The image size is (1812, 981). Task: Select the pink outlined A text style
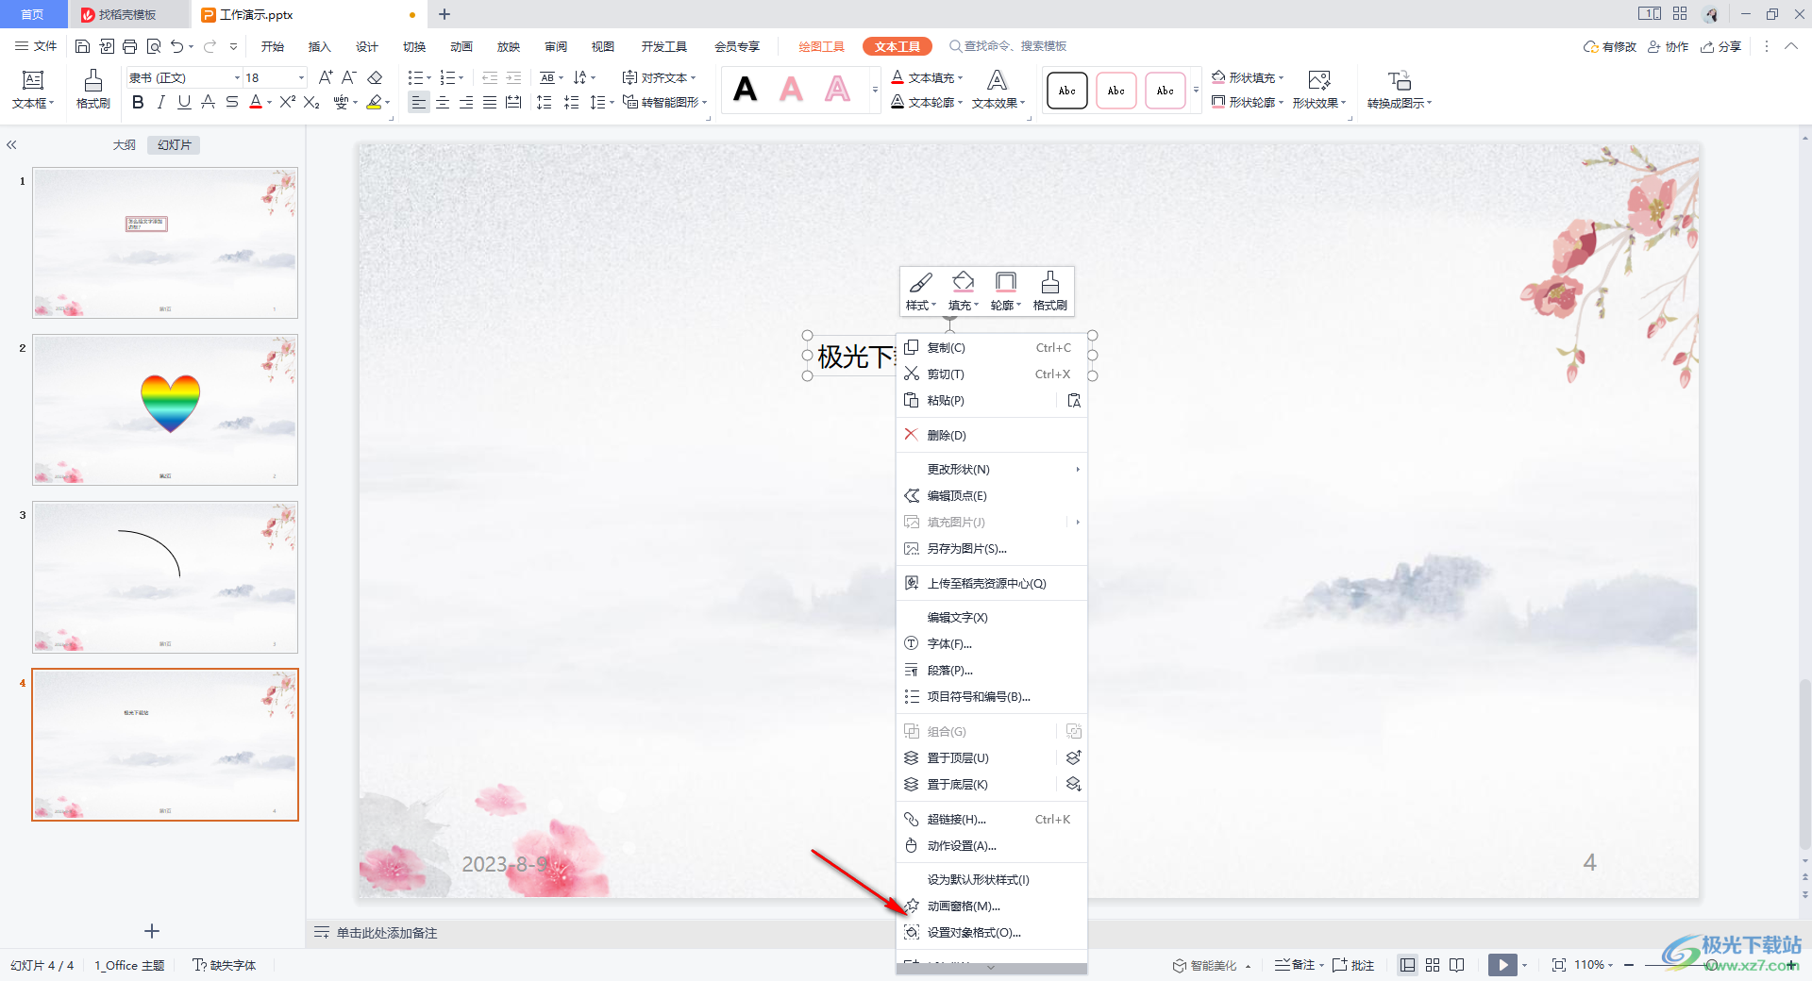(x=837, y=90)
